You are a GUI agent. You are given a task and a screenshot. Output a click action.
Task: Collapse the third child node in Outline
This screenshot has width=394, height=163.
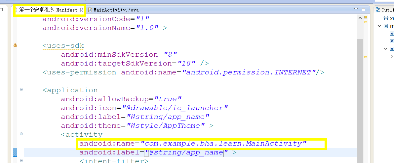coord(385,49)
